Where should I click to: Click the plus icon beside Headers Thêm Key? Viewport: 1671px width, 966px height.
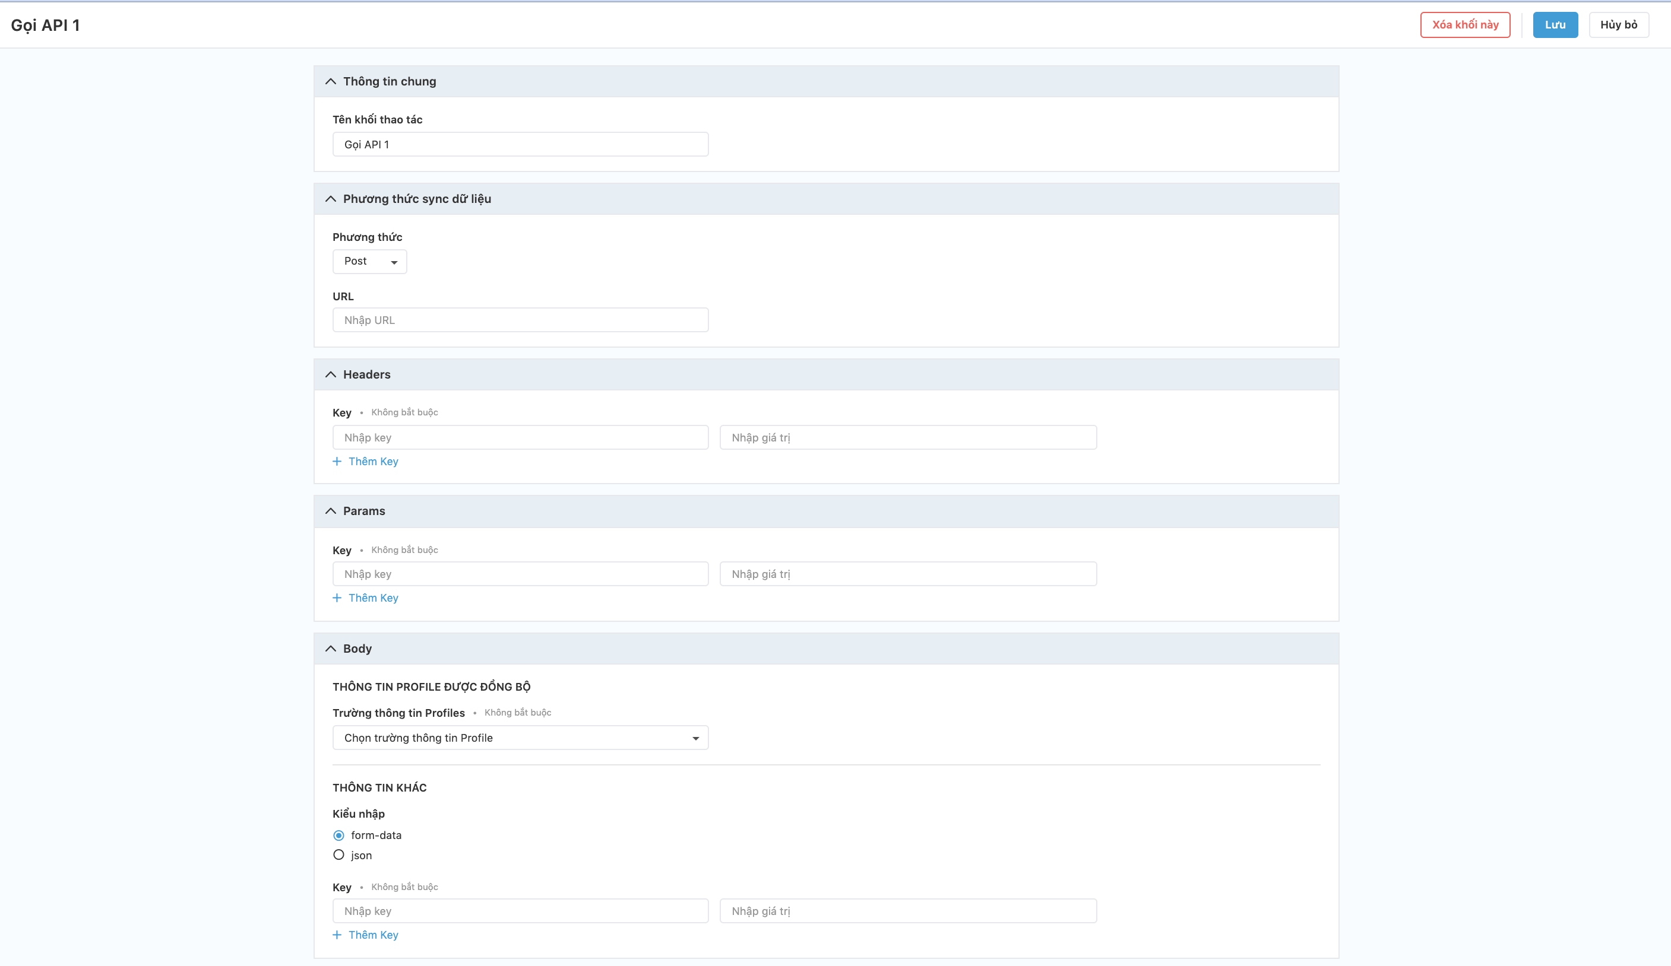337,462
